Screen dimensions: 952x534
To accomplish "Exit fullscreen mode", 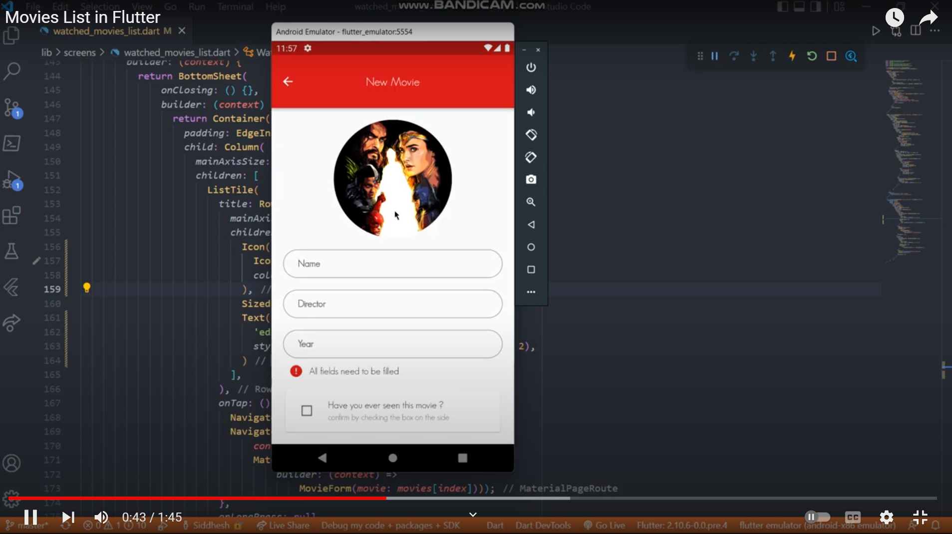I will [x=920, y=517].
